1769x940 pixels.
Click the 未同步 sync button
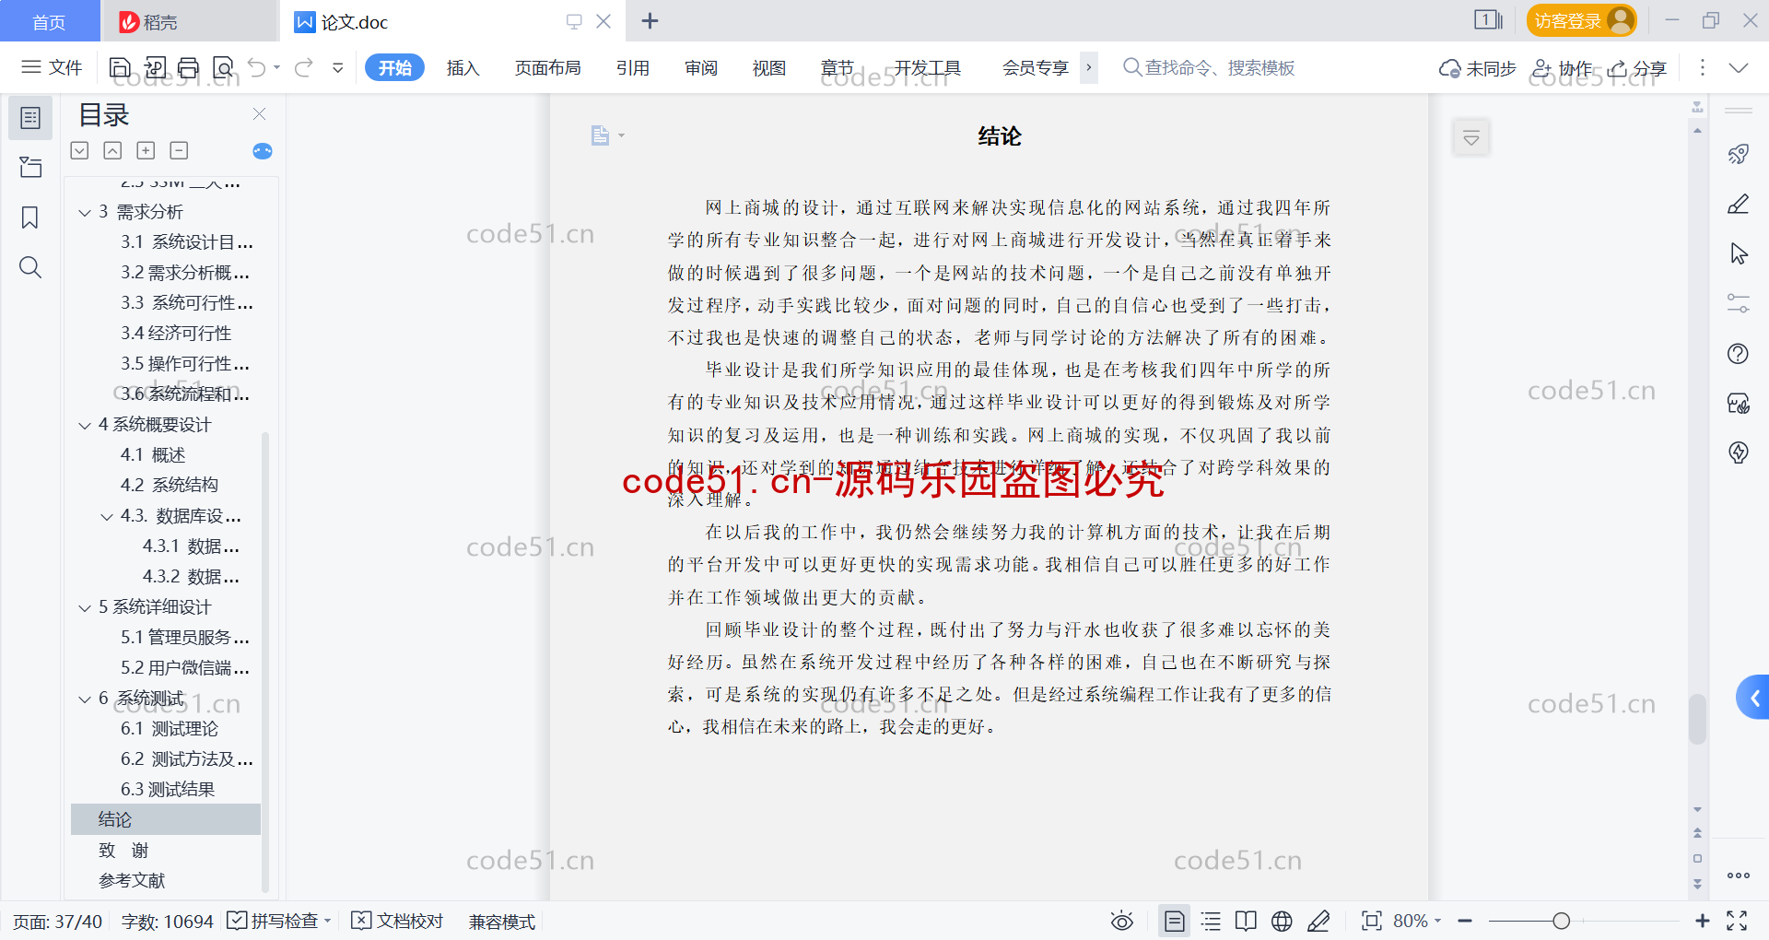click(1477, 68)
